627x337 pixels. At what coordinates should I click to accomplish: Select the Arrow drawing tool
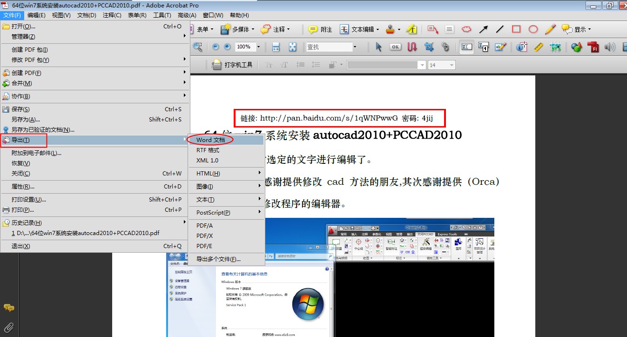(484, 29)
